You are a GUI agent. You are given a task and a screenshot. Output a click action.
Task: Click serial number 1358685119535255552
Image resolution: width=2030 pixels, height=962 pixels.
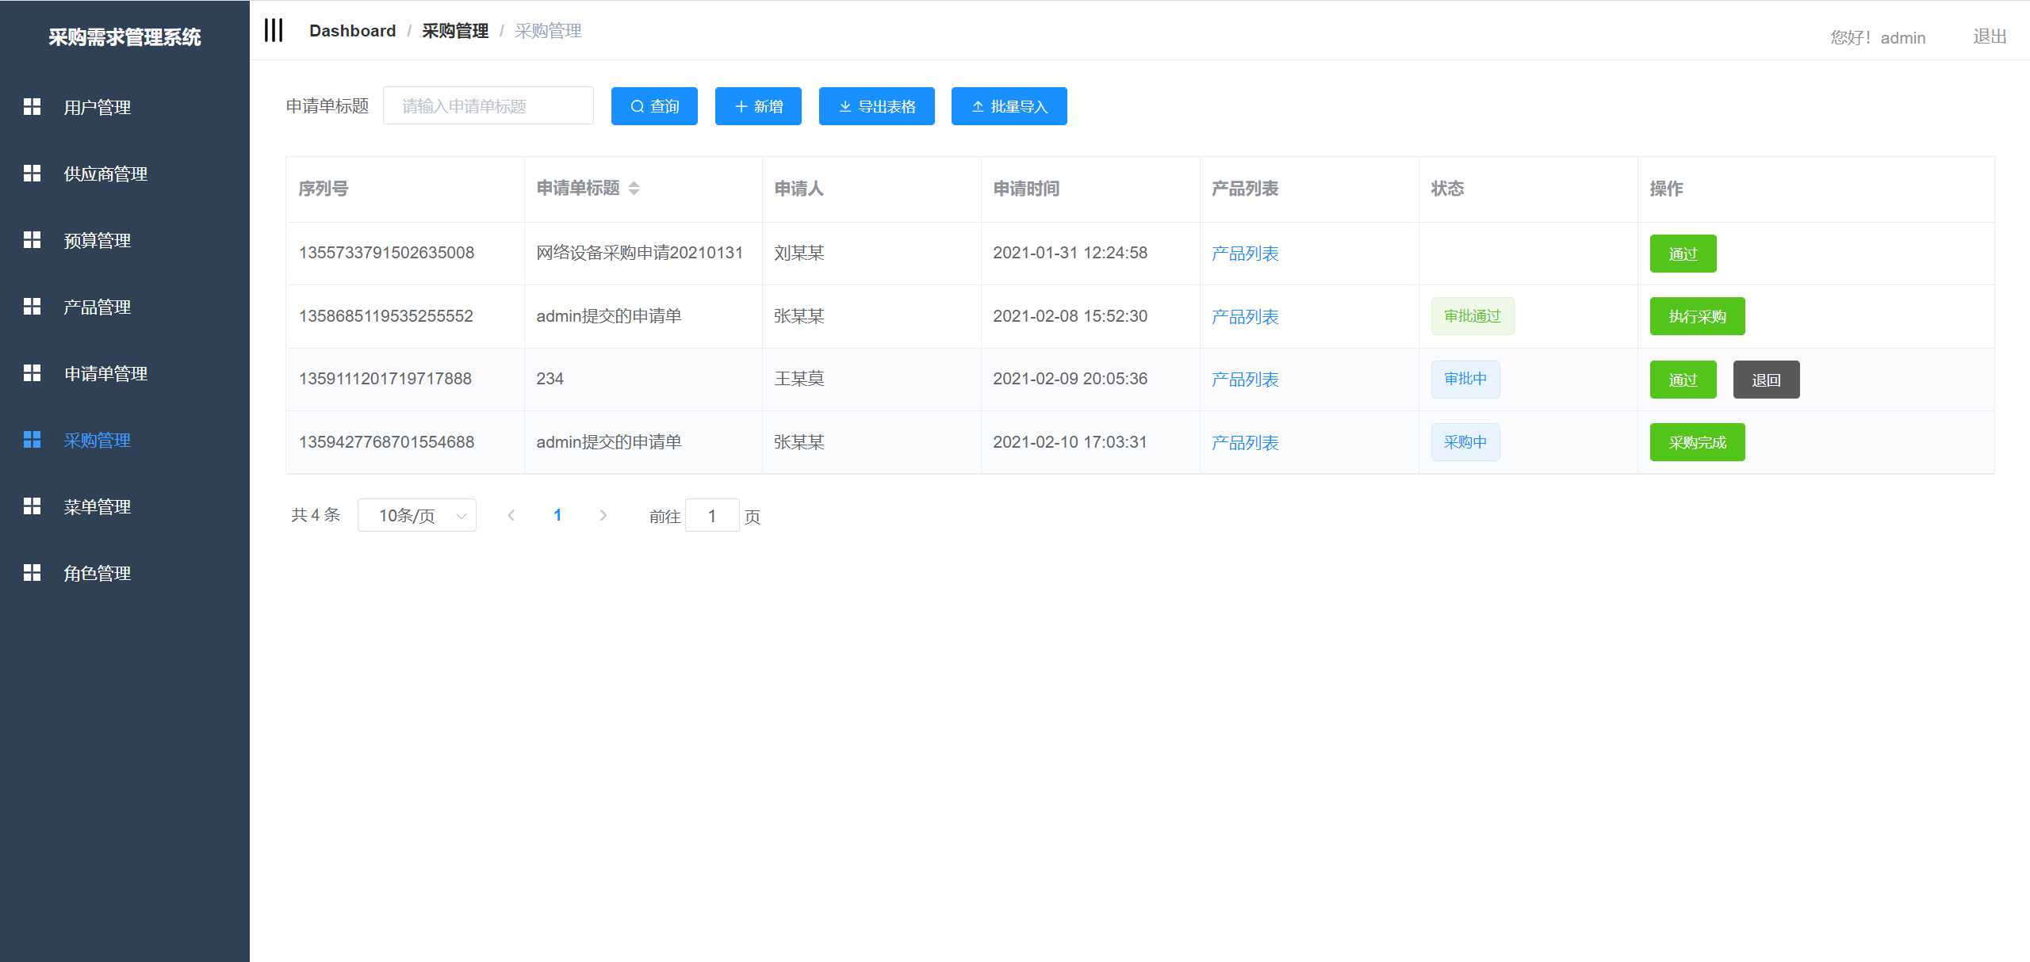pos(386,316)
